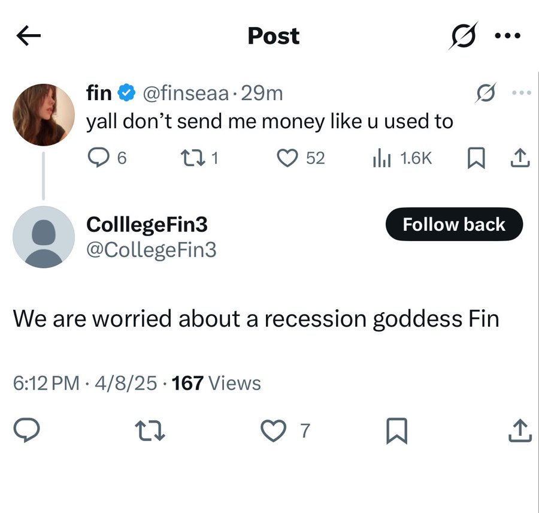
Task: Open Grok icon on fin's post
Action: pos(486,92)
